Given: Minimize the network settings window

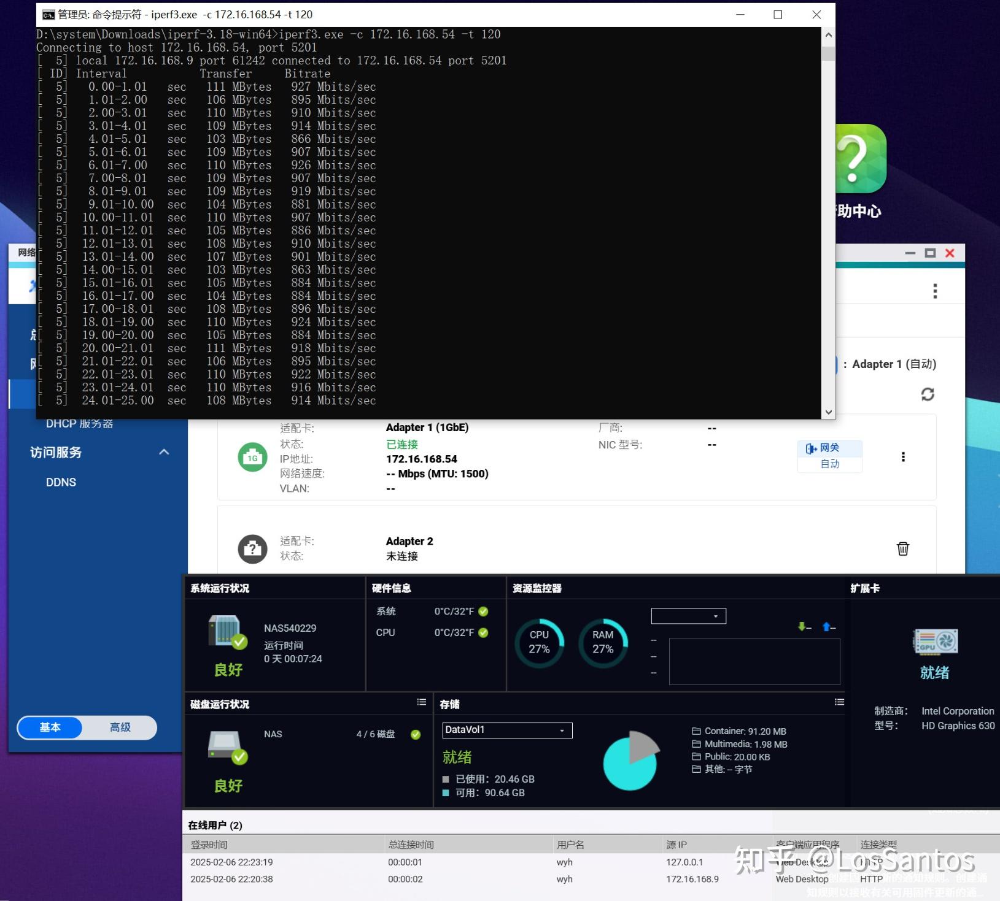Looking at the screenshot, I should click(910, 253).
